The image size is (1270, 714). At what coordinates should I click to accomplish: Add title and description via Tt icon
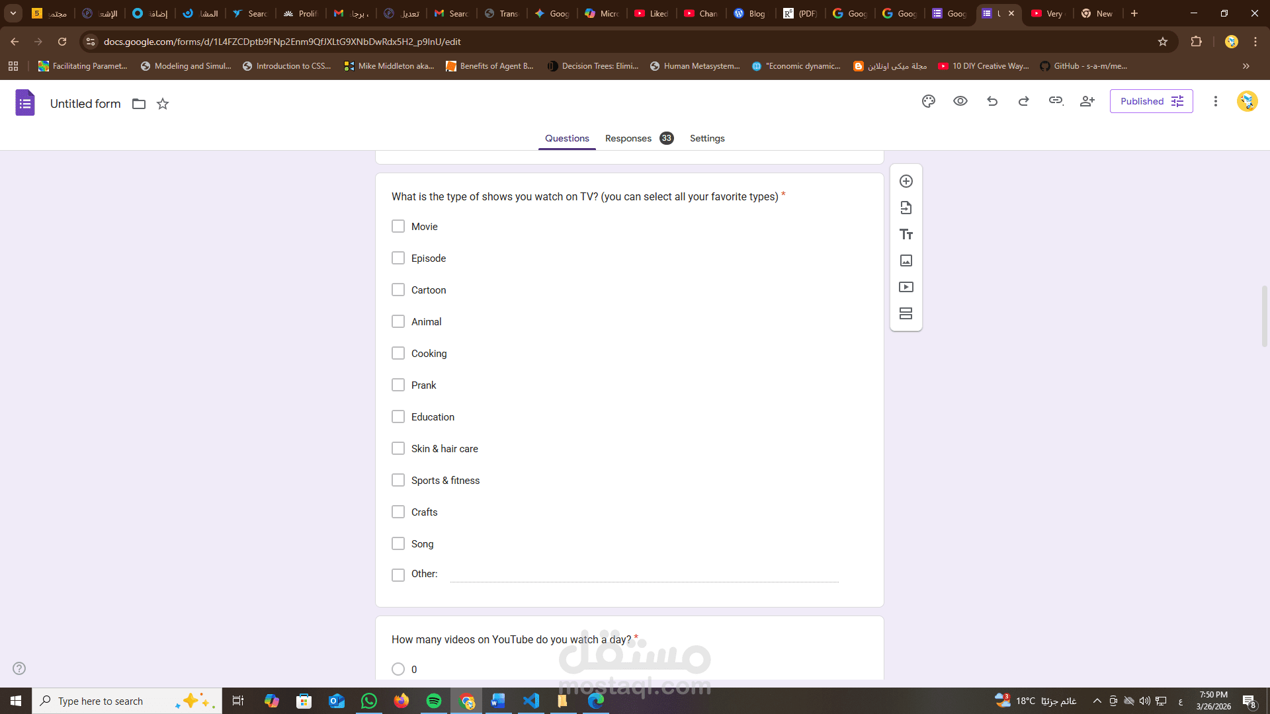click(x=906, y=234)
